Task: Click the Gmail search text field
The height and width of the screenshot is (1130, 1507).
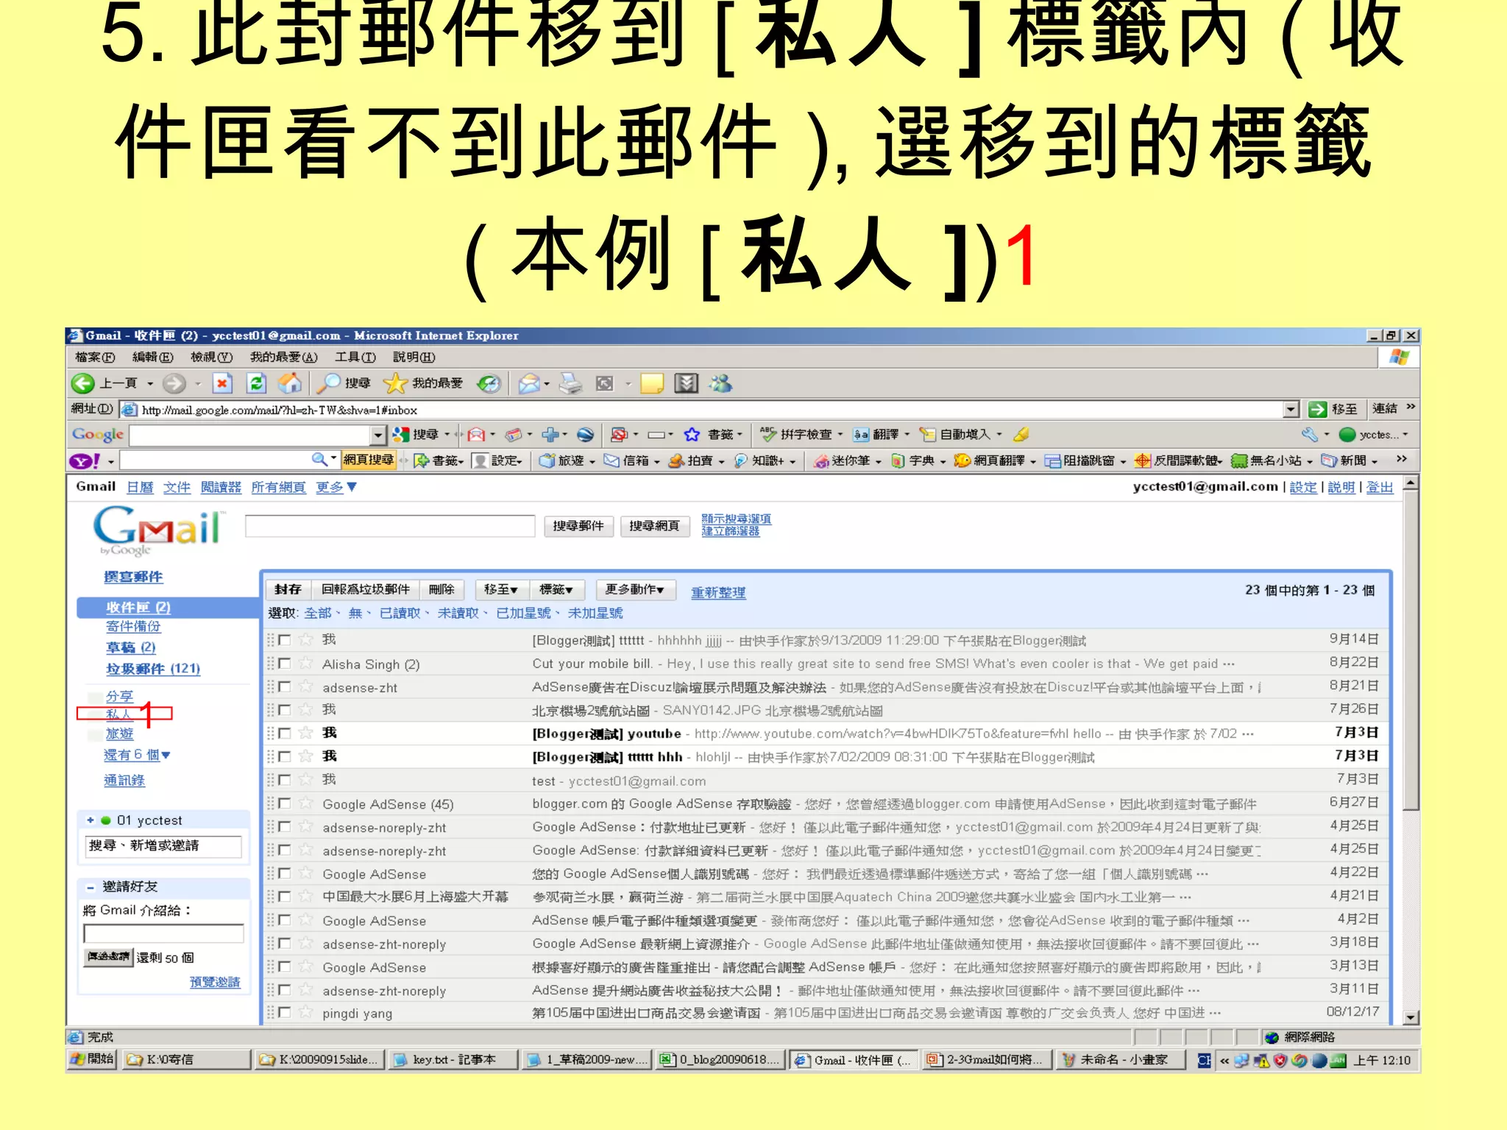Action: click(390, 526)
